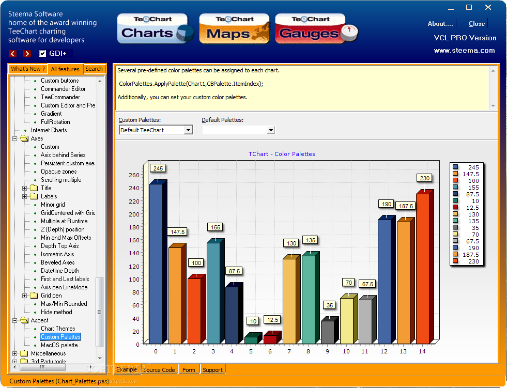Viewport: 507px width, 388px height.
Task: Click legend color swatch for 245
Action: (x=455, y=167)
